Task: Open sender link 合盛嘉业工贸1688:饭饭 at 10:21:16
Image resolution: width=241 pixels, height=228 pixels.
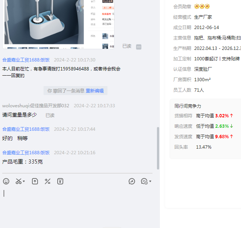Action: pyautogui.click(x=26, y=153)
